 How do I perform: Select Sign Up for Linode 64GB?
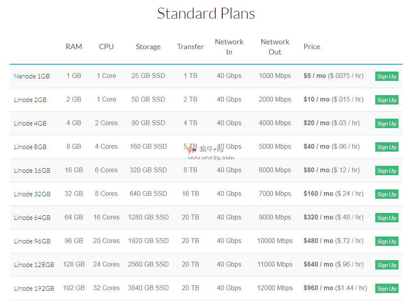(386, 218)
